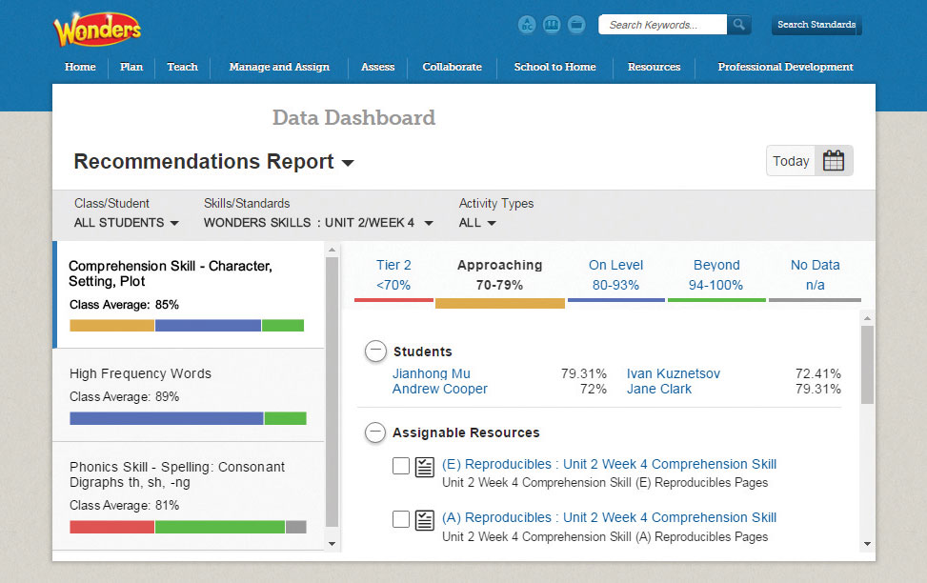Click the document icon for (A) Reproducibles
The image size is (927, 583).
coord(425,520)
